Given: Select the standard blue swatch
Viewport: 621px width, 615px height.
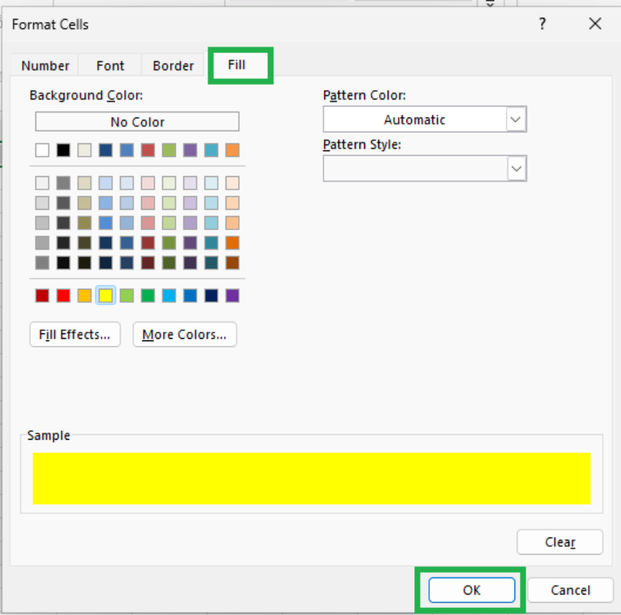Looking at the screenshot, I should coord(190,296).
